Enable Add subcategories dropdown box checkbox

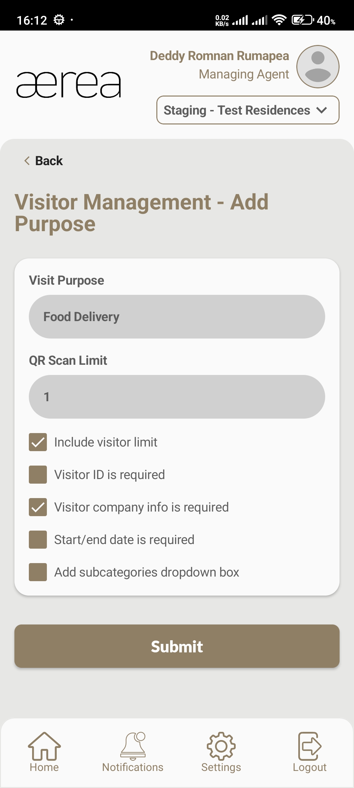click(38, 572)
